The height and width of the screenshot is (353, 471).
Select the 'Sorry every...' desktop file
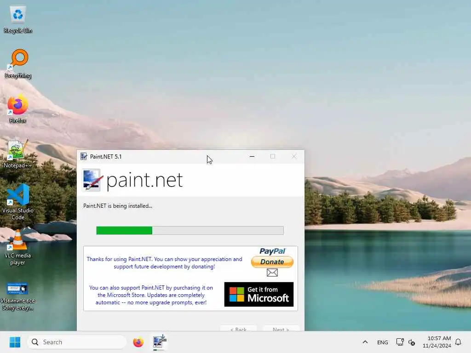click(18, 296)
